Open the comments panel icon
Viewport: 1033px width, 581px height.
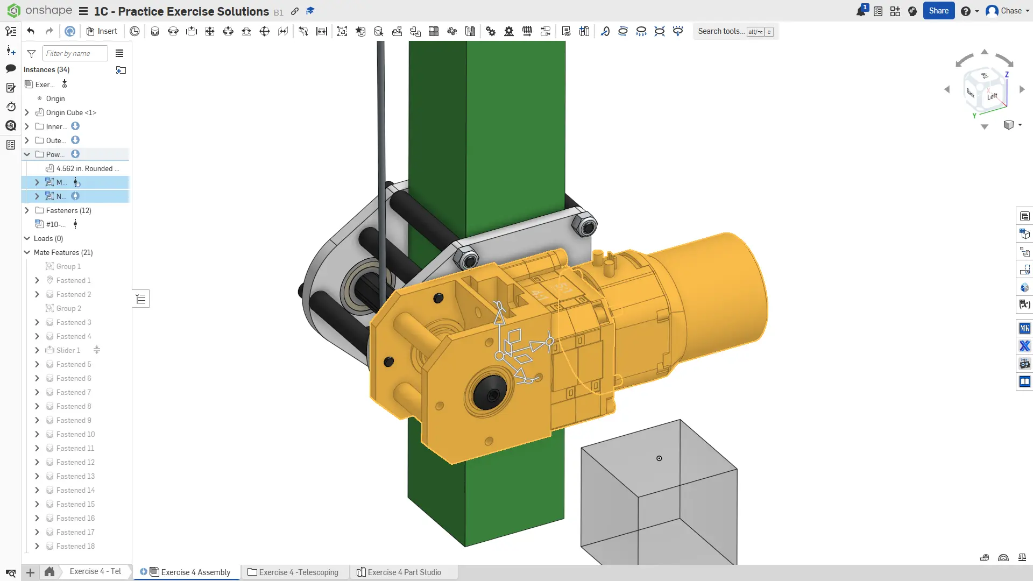coord(11,69)
